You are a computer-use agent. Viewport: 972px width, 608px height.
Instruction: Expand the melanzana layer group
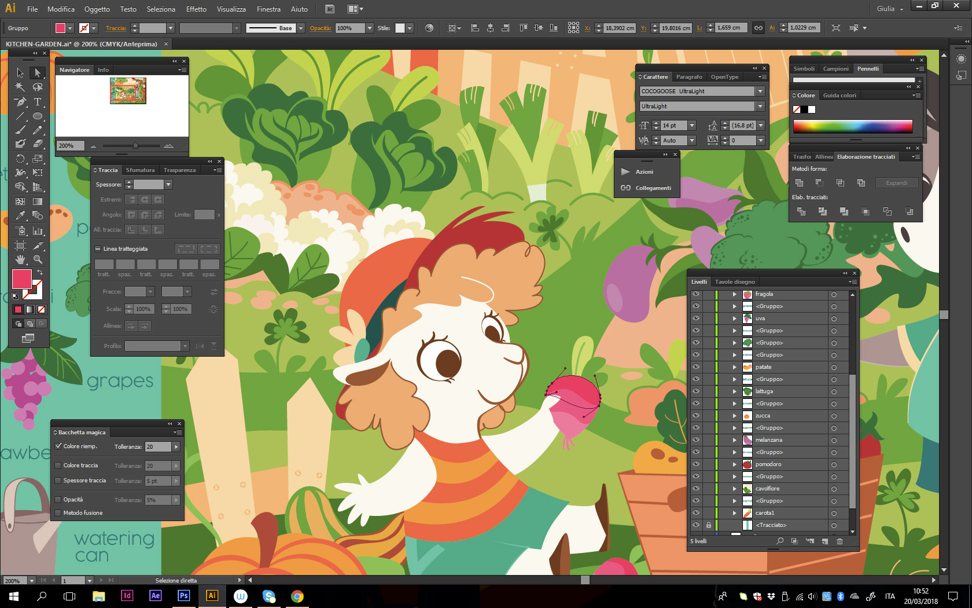pos(735,440)
